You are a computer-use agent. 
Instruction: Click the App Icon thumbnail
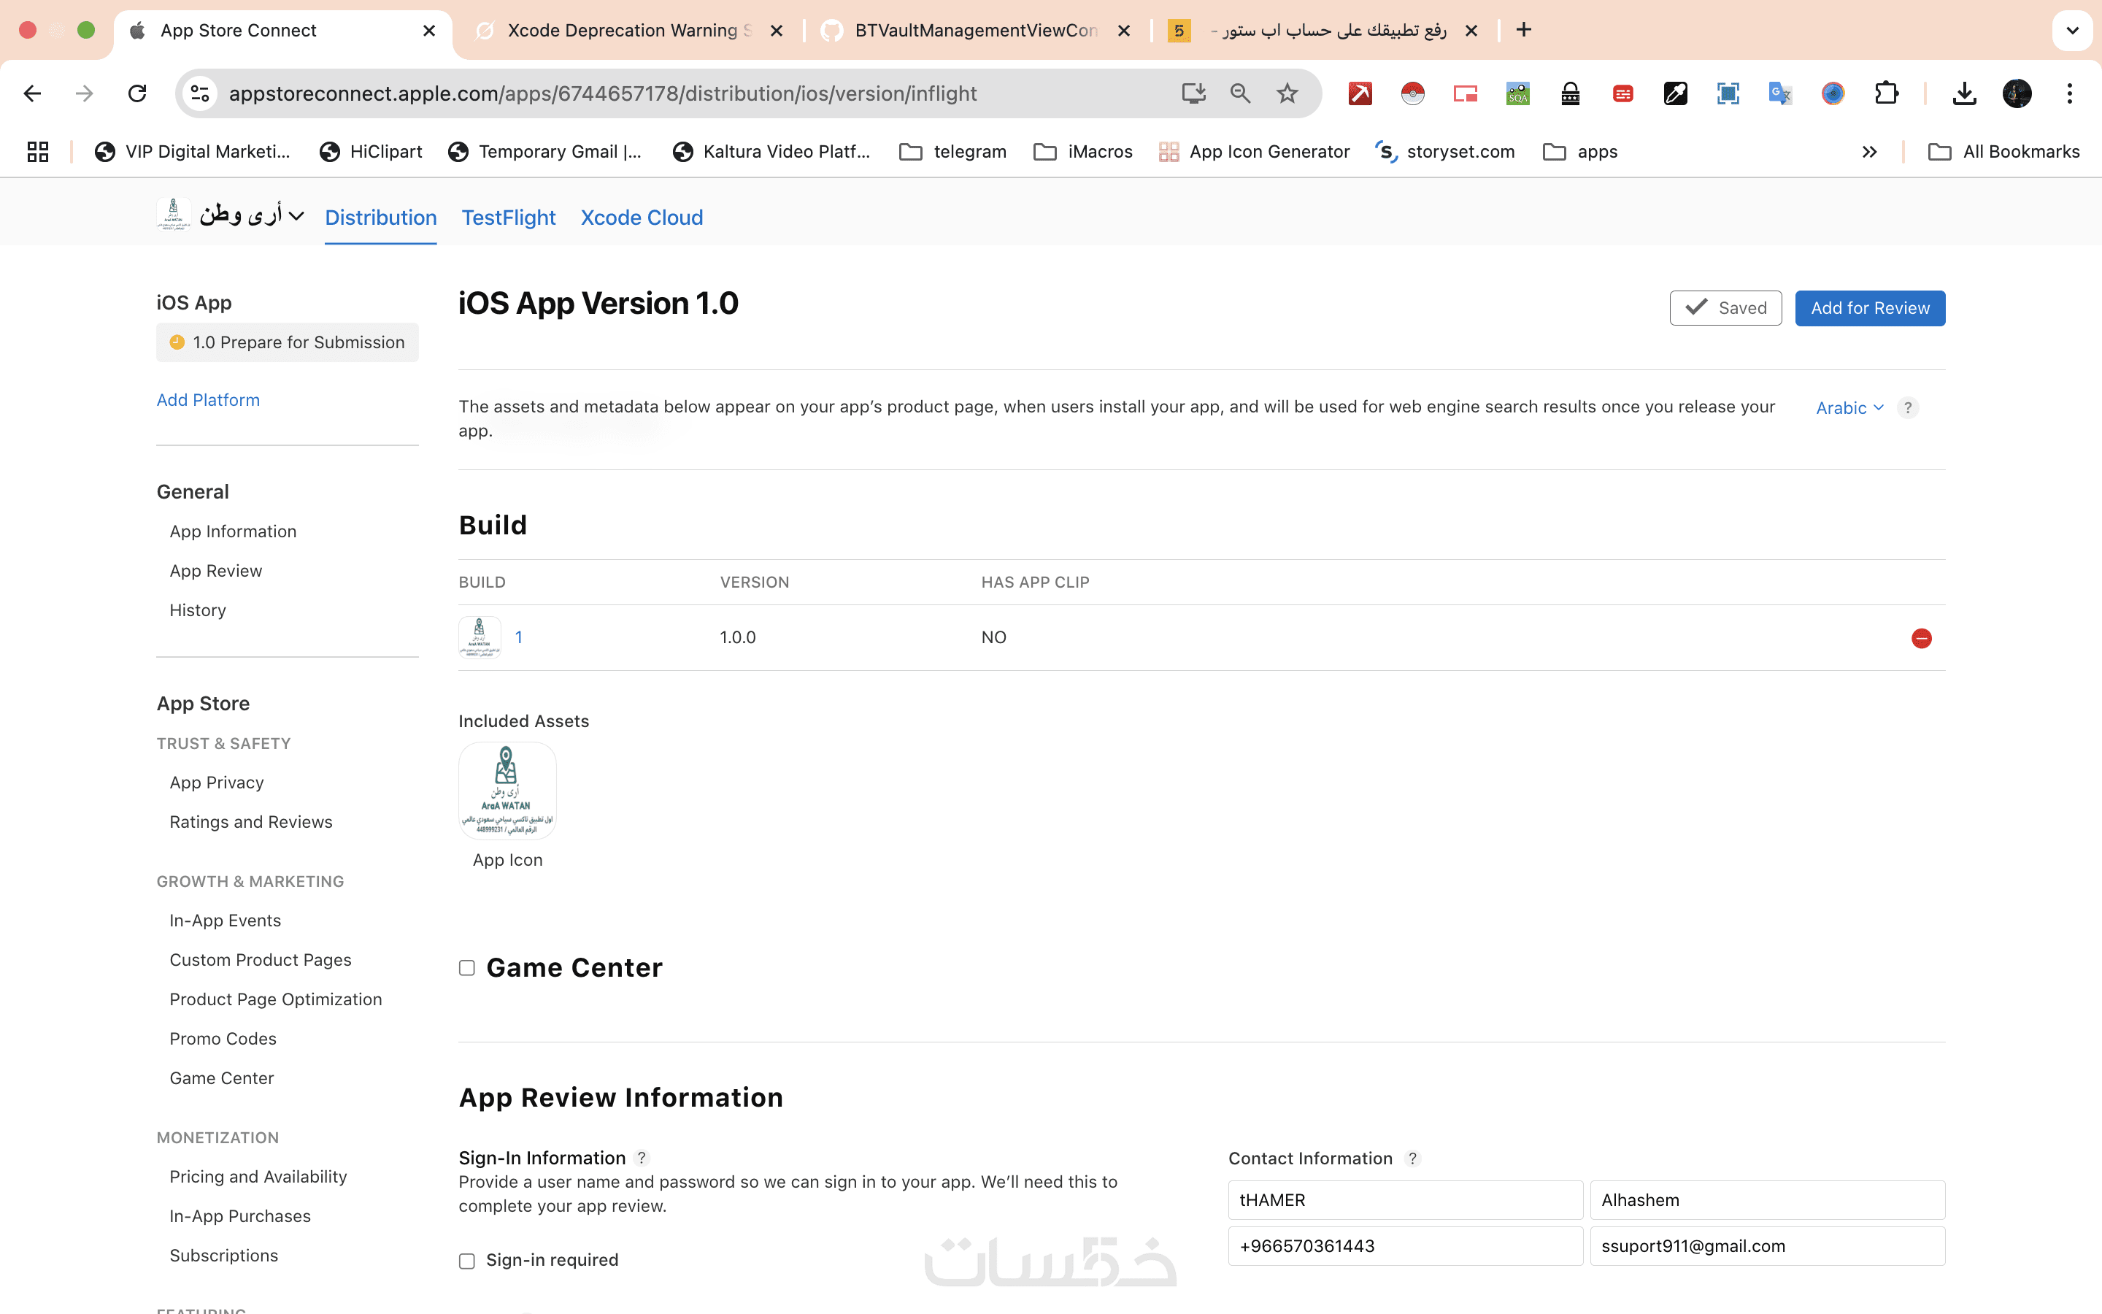(507, 790)
